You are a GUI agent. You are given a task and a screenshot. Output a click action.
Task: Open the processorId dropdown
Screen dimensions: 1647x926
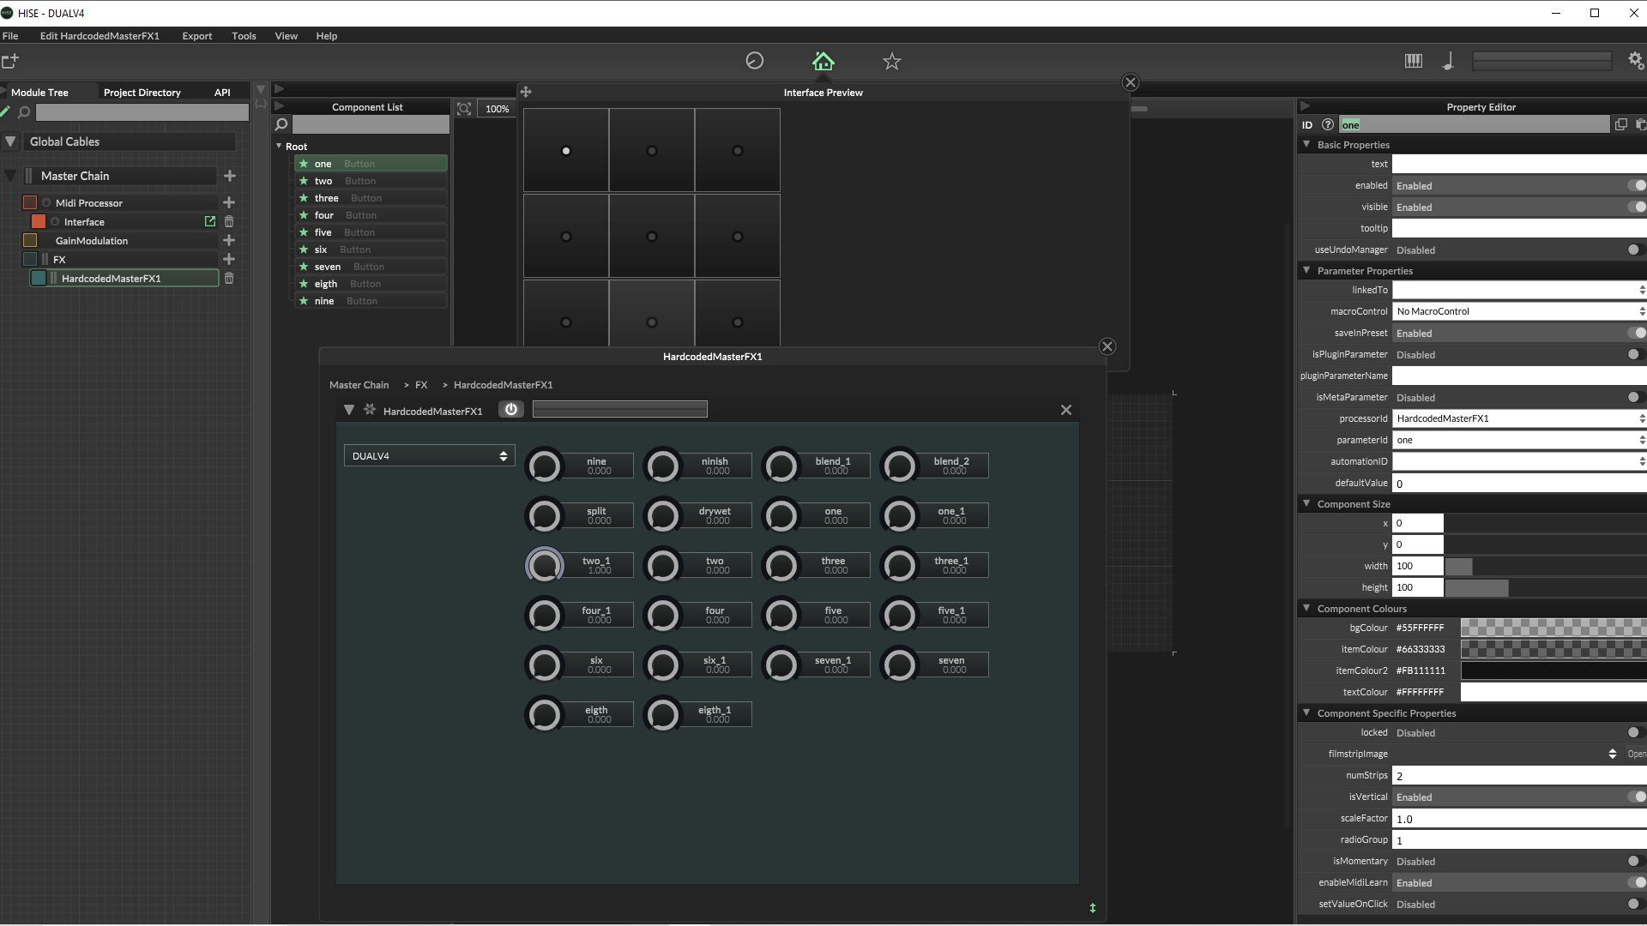pyautogui.click(x=1519, y=418)
